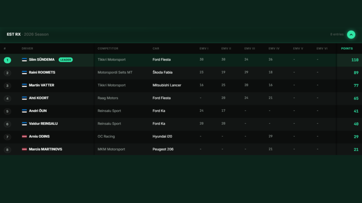Click the EMV IV column header
The height and width of the screenshot is (203, 362).
274,48
